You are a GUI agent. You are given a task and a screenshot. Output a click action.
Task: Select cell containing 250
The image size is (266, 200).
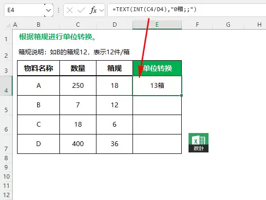click(78, 85)
